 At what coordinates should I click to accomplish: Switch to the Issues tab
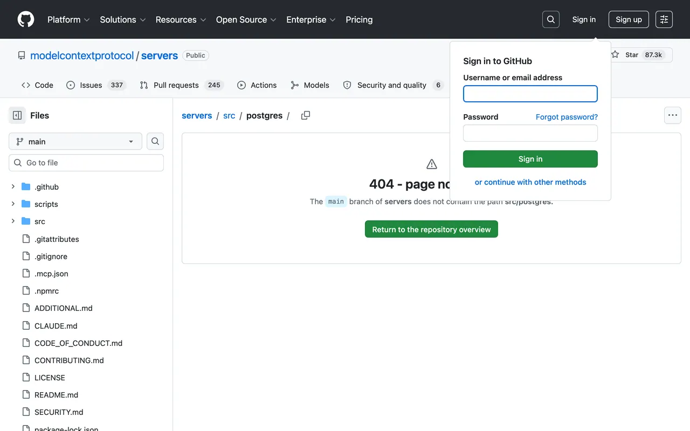coord(96,85)
